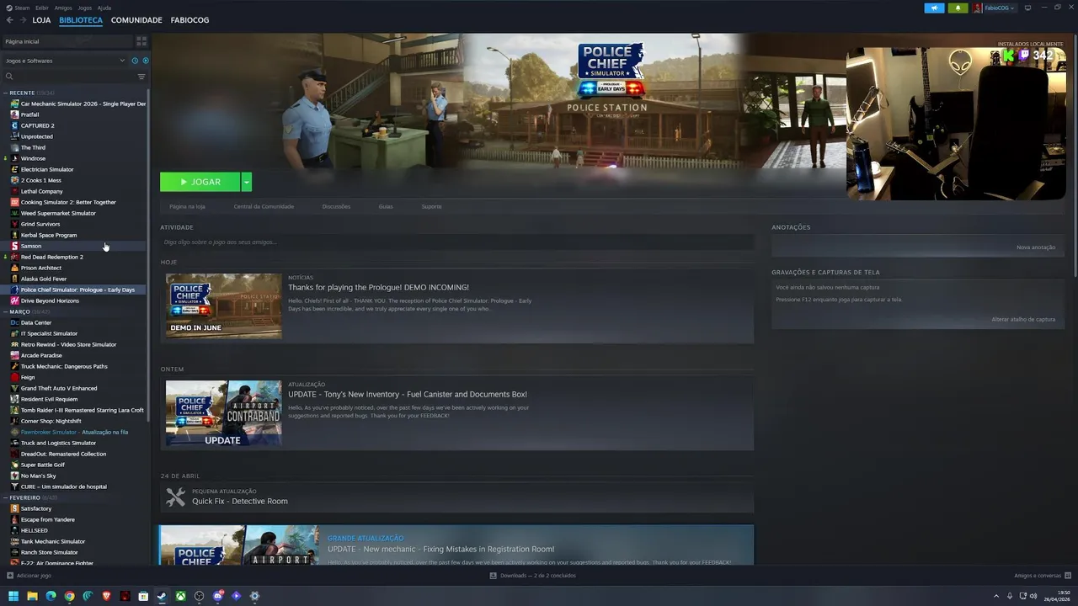This screenshot has height=606, width=1078.
Task: Open the Guias link
Action: 386,206
